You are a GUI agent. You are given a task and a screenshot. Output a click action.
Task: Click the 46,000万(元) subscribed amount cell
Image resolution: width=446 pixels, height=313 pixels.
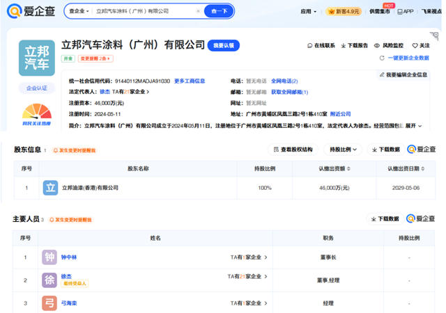[x=334, y=188]
